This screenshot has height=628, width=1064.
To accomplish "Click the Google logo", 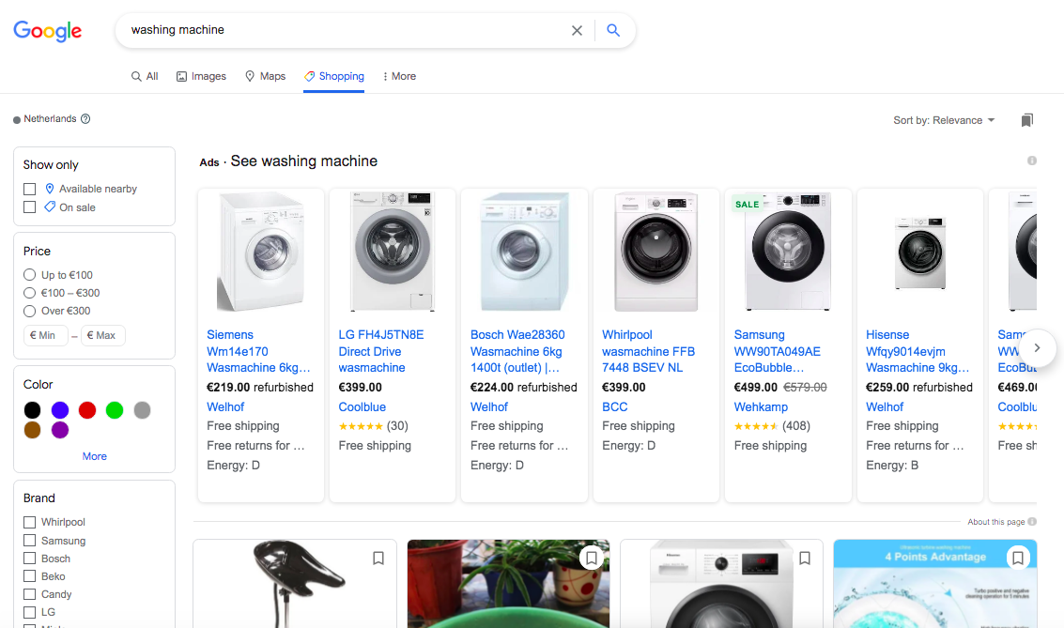I will pos(48,31).
